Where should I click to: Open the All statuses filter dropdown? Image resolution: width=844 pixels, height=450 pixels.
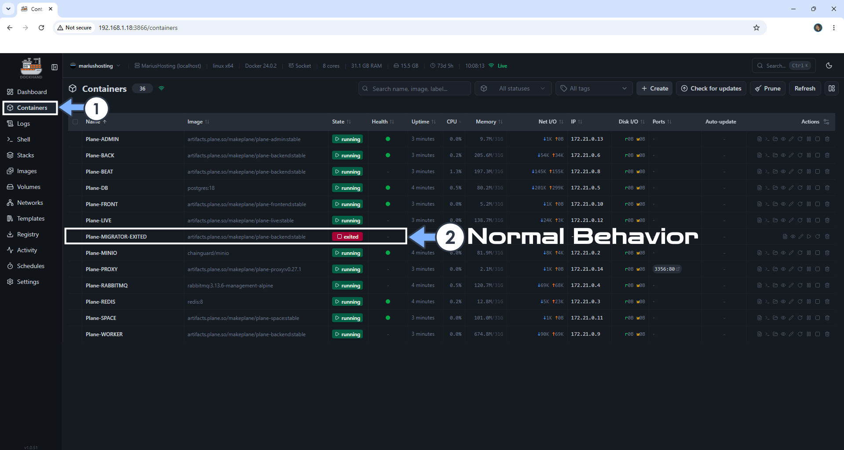tap(513, 88)
